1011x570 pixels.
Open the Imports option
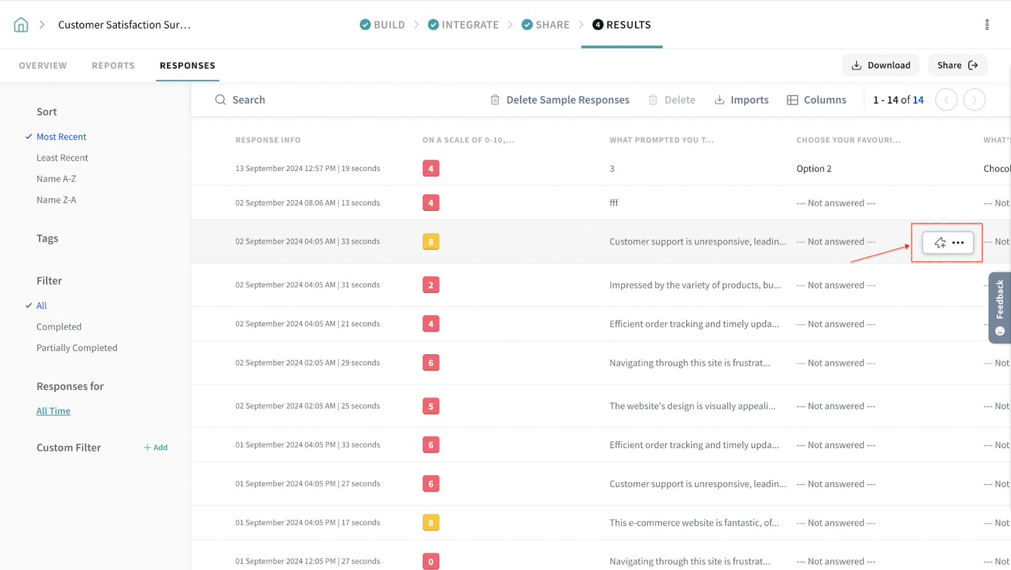[x=741, y=100]
